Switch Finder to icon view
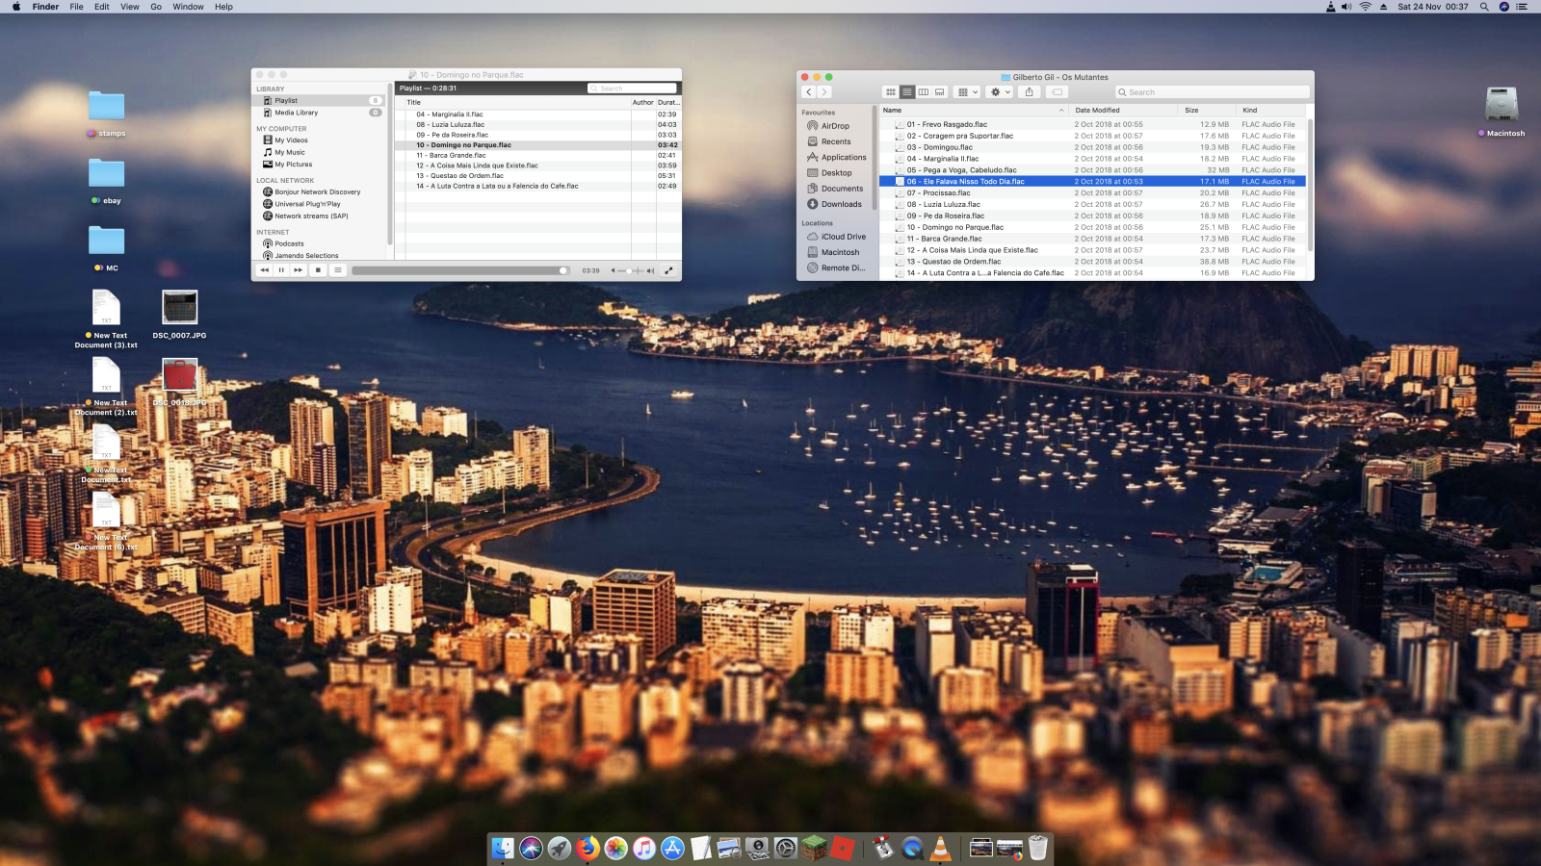The width and height of the screenshot is (1541, 866). 891,92
